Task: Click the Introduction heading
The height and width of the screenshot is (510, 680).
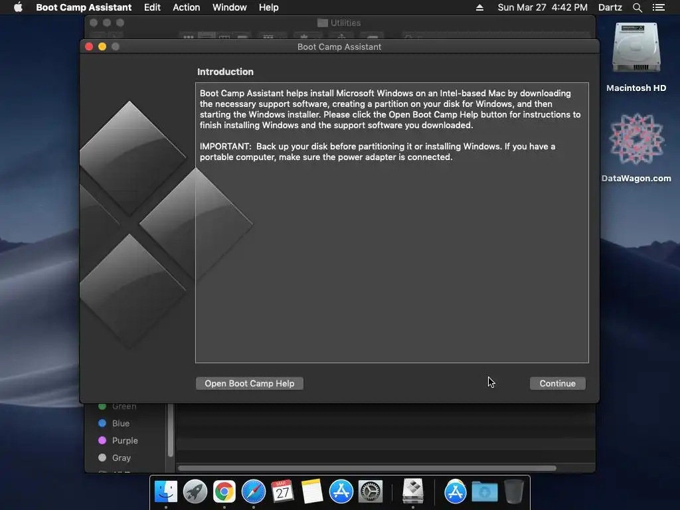Action: tap(225, 72)
